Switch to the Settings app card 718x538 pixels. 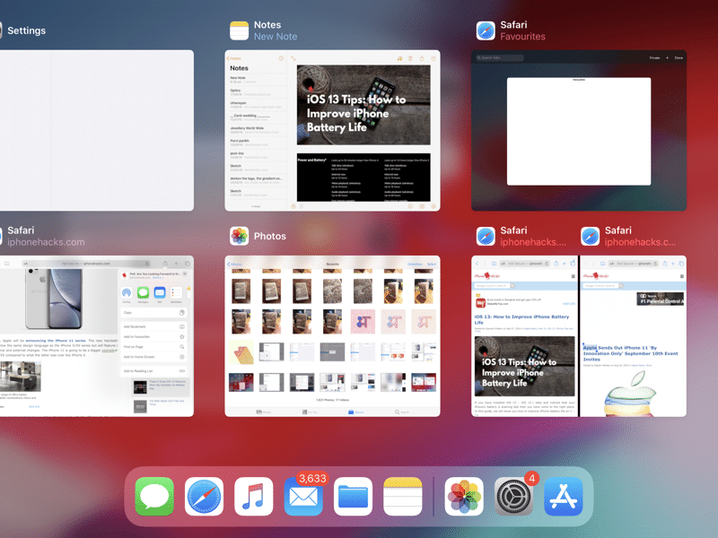pyautogui.click(x=97, y=131)
